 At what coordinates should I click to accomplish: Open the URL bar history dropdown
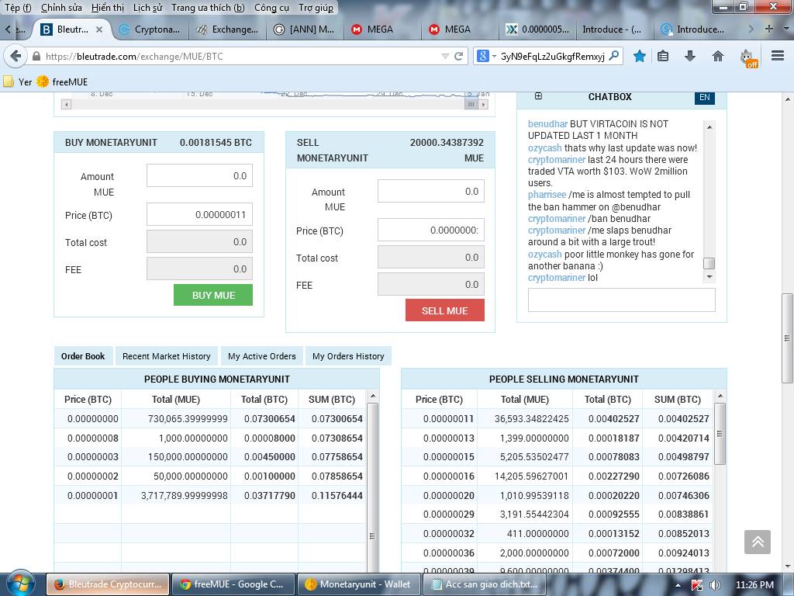445,56
